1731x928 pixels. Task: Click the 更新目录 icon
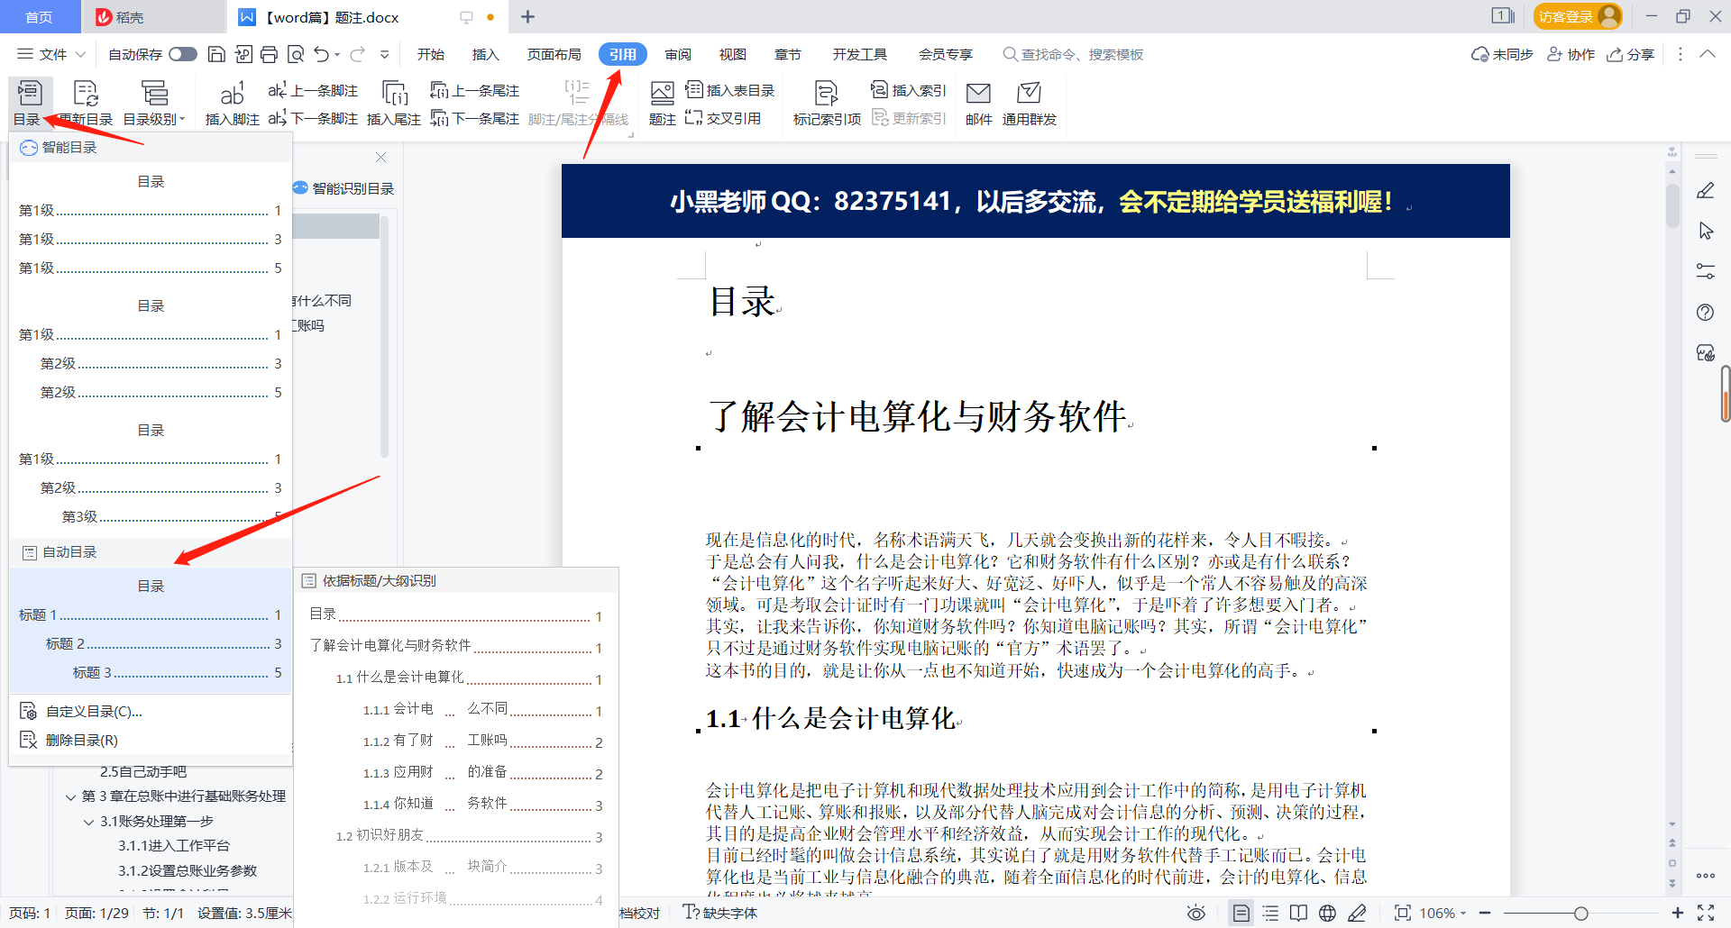click(84, 101)
